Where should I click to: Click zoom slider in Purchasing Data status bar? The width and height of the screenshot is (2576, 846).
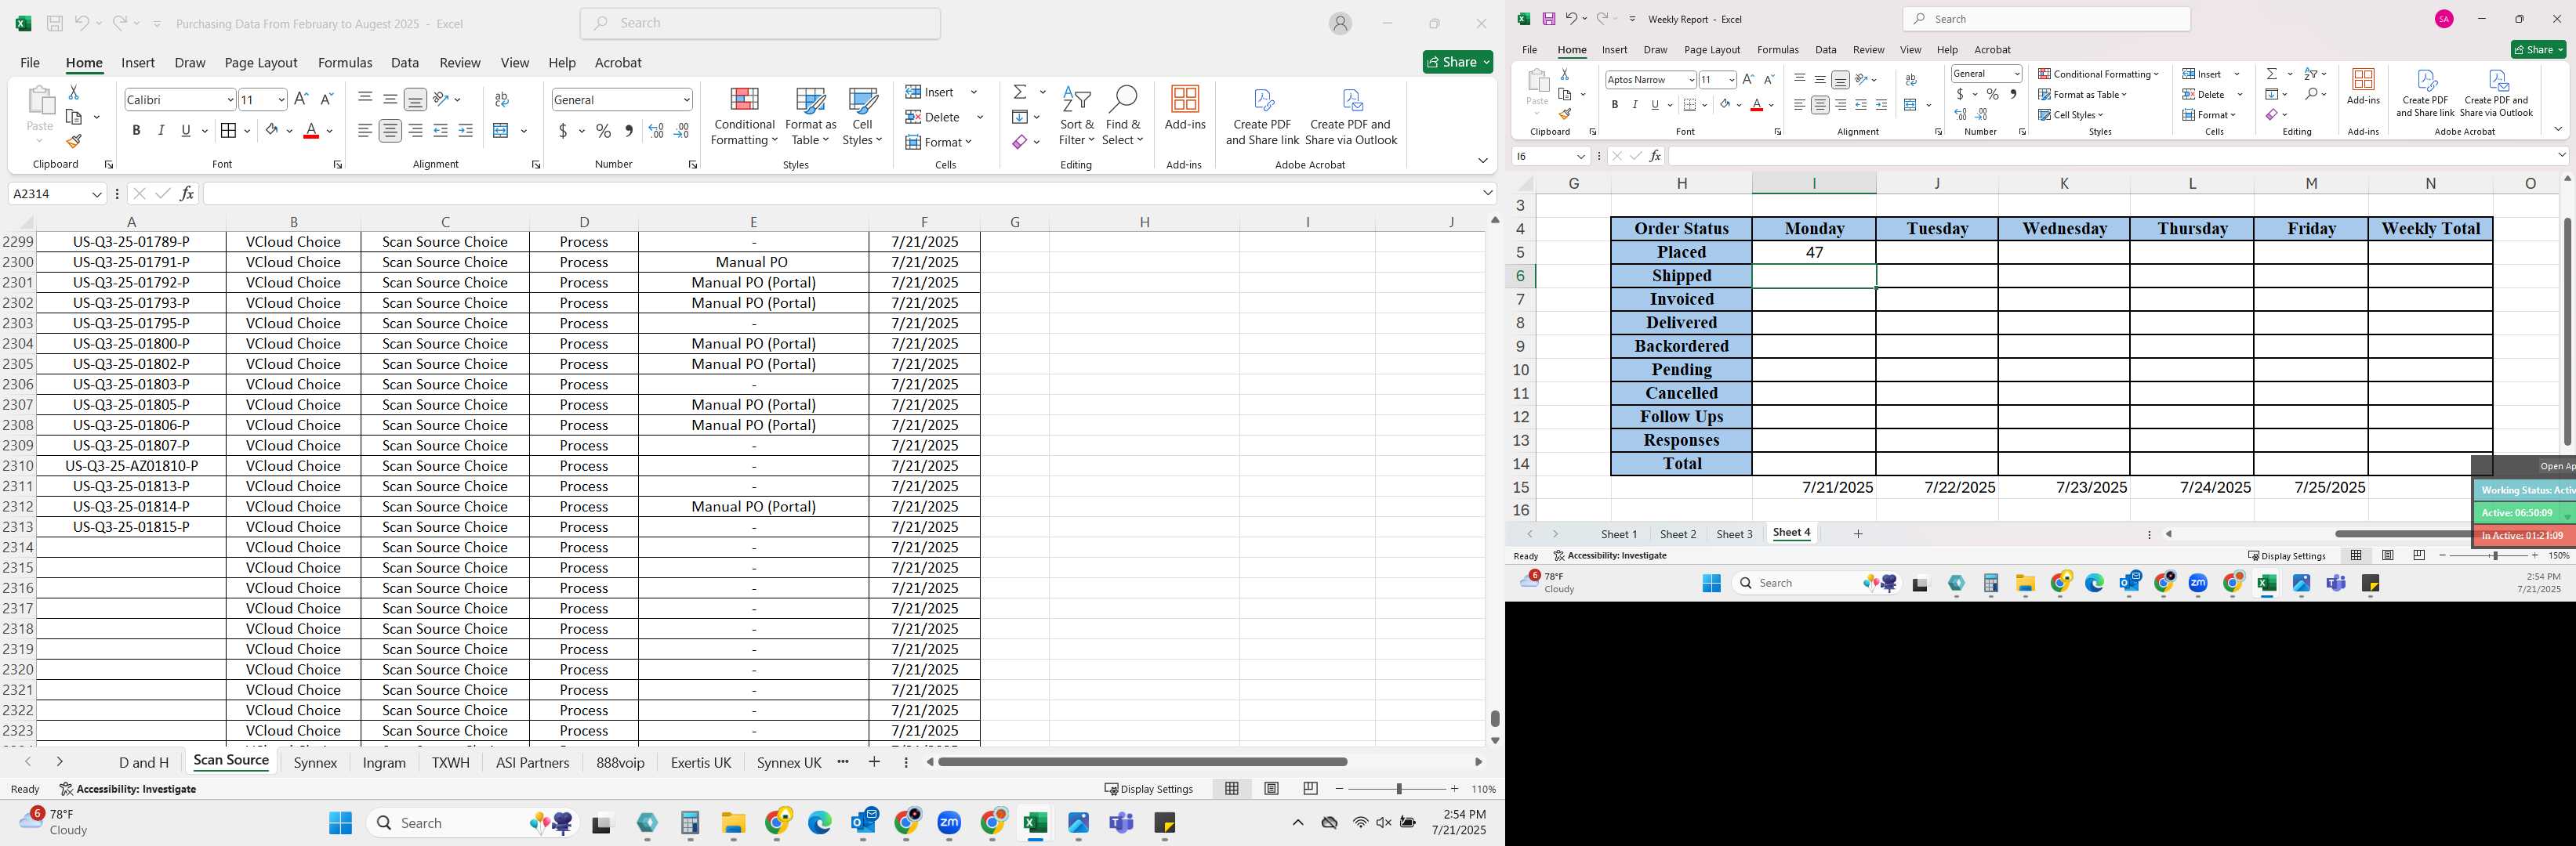pyautogui.click(x=1397, y=789)
